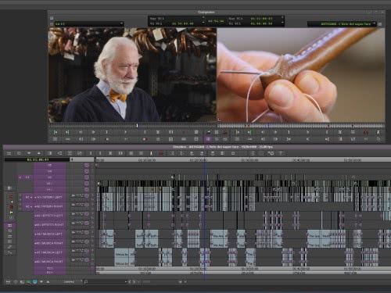The width and height of the screenshot is (391, 293).
Task: Select yellow Ripple Trim tool in Smart Tool
Action: tap(11, 213)
